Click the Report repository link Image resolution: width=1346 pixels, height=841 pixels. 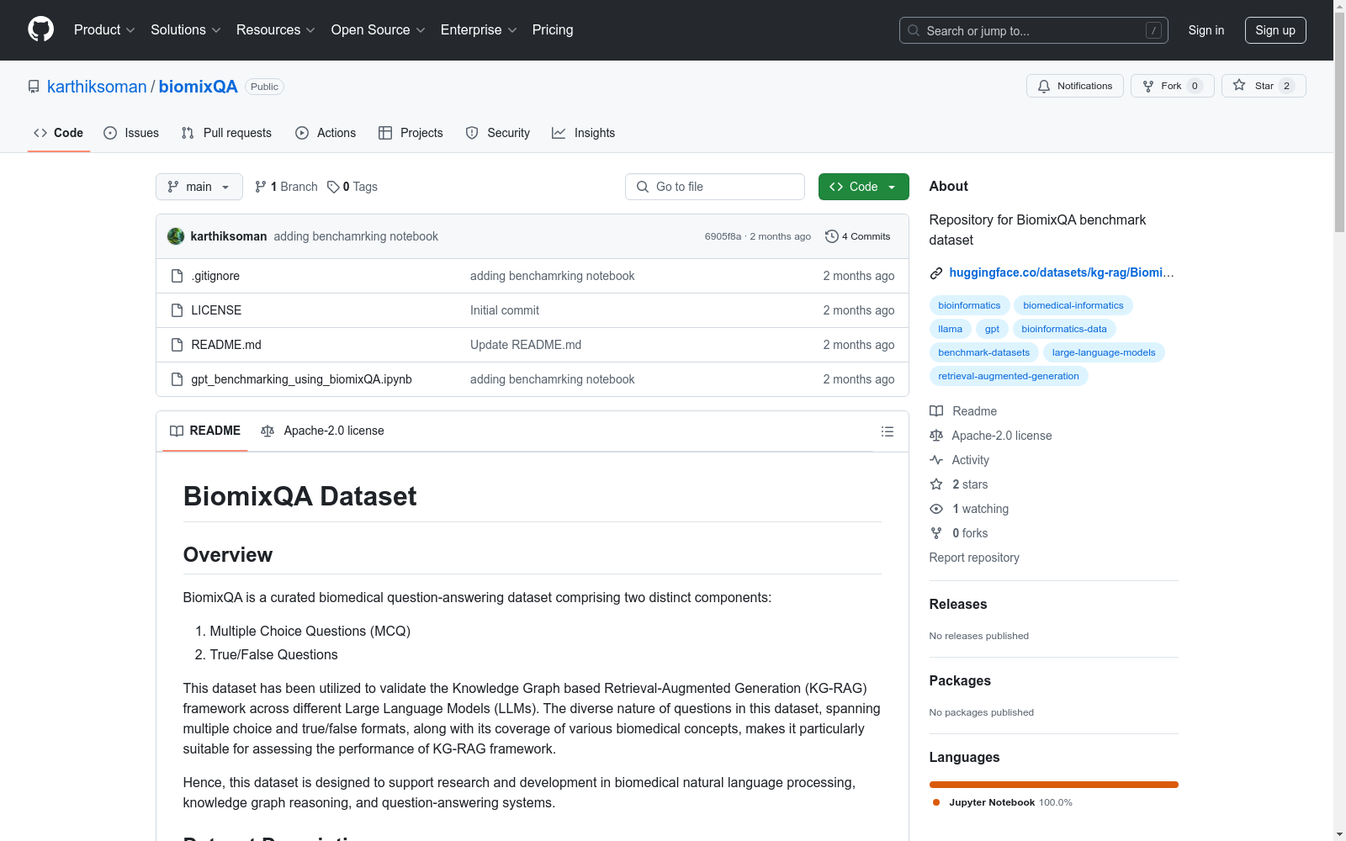click(x=974, y=558)
